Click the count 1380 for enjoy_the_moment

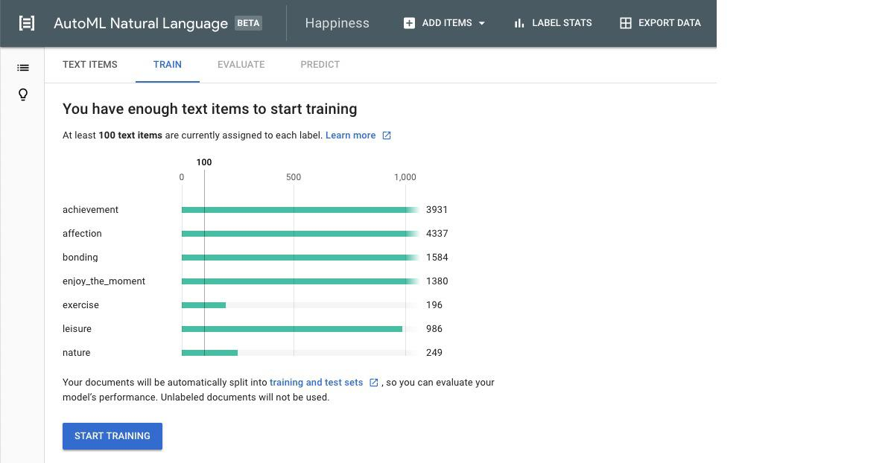point(437,281)
